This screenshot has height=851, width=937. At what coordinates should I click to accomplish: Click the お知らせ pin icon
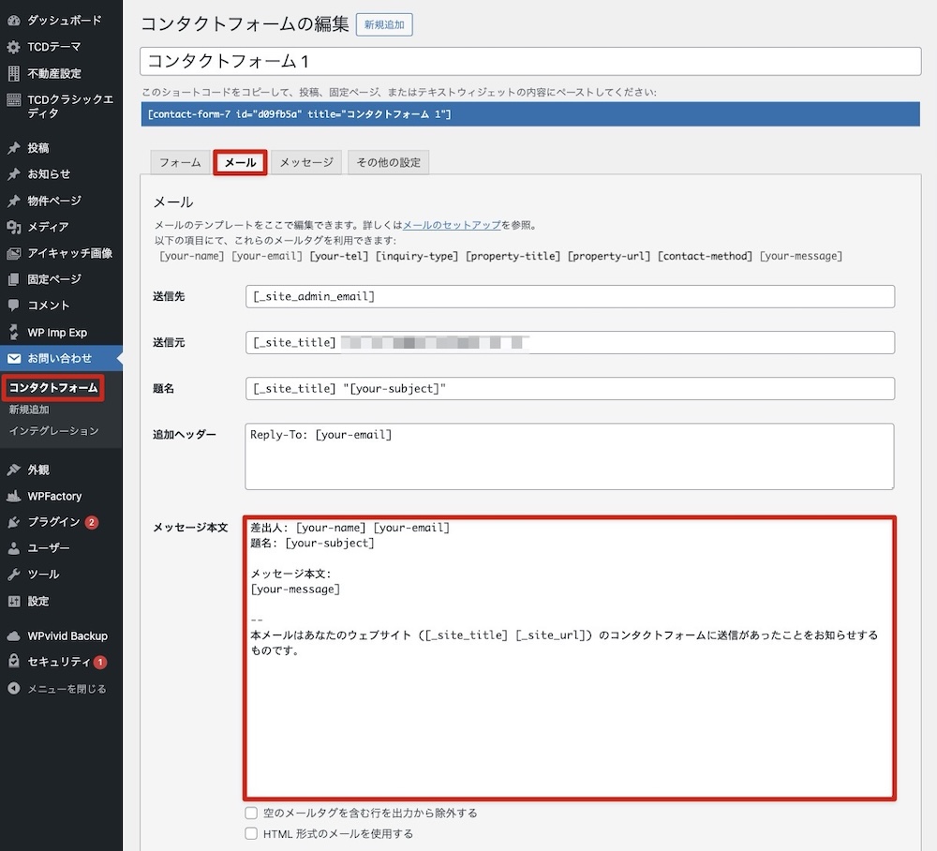point(14,174)
